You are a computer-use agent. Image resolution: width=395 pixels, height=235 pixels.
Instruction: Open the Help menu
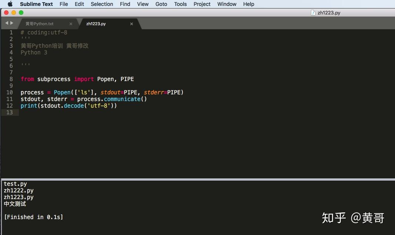pos(248,4)
